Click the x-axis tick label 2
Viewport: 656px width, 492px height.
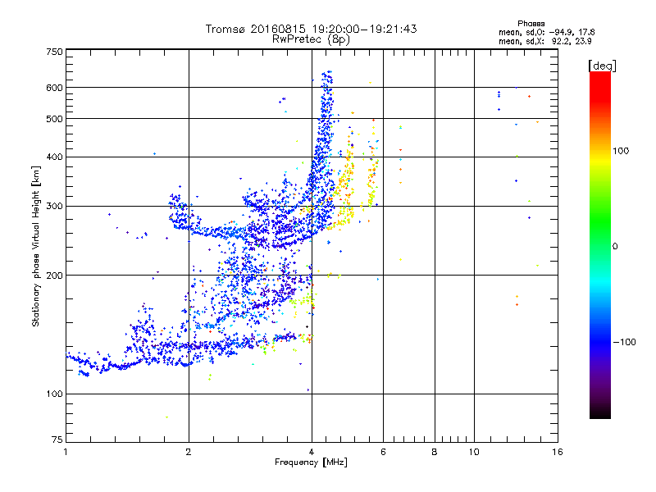[x=189, y=452]
